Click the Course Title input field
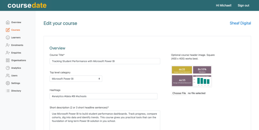259x130 pixels. [105, 61]
